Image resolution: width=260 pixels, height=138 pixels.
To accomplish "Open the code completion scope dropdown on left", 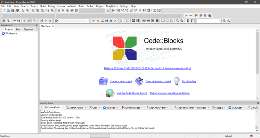I will point(28,16).
